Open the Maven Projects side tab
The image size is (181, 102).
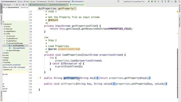[180, 21]
